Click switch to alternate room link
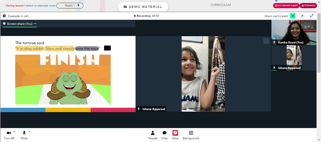 coord(40,6)
